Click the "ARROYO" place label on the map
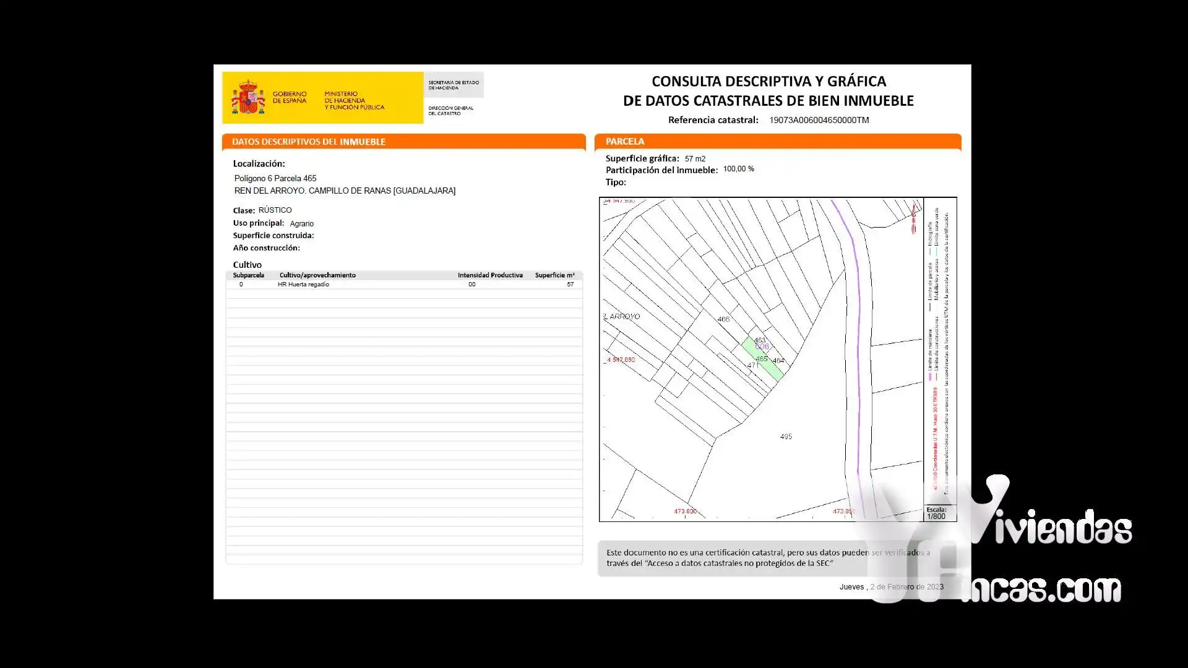Viewport: 1188px width, 668px height. pos(624,317)
